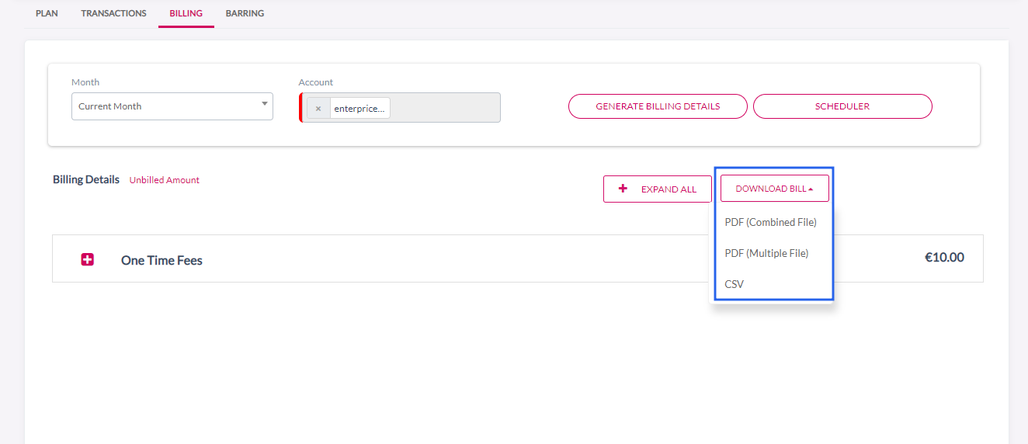Choose PDF (Combined File) download option
The image size is (1028, 444).
(770, 223)
